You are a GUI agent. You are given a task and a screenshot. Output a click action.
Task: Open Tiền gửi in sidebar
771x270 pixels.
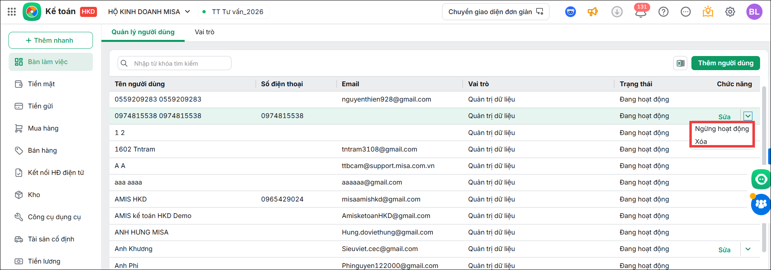pos(51,106)
